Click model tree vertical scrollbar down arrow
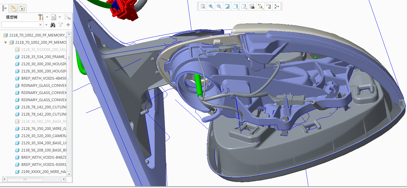Image resolution: width=407 pixels, height=188 pixels. pyautogui.click(x=69, y=174)
